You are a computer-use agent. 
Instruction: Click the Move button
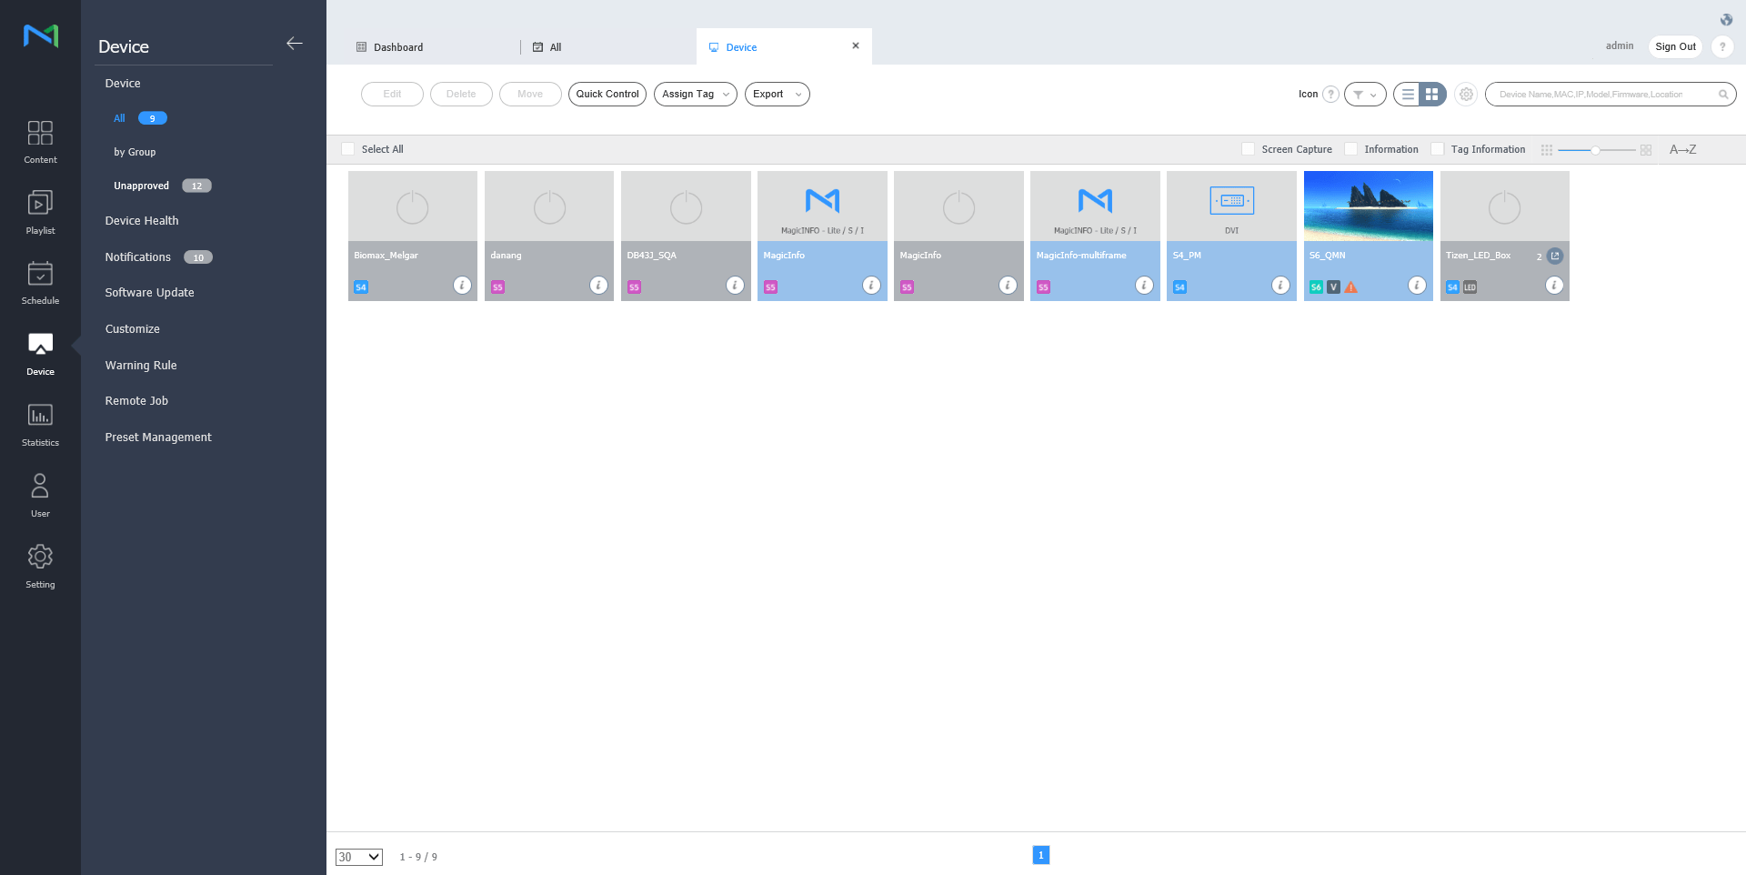(x=530, y=95)
